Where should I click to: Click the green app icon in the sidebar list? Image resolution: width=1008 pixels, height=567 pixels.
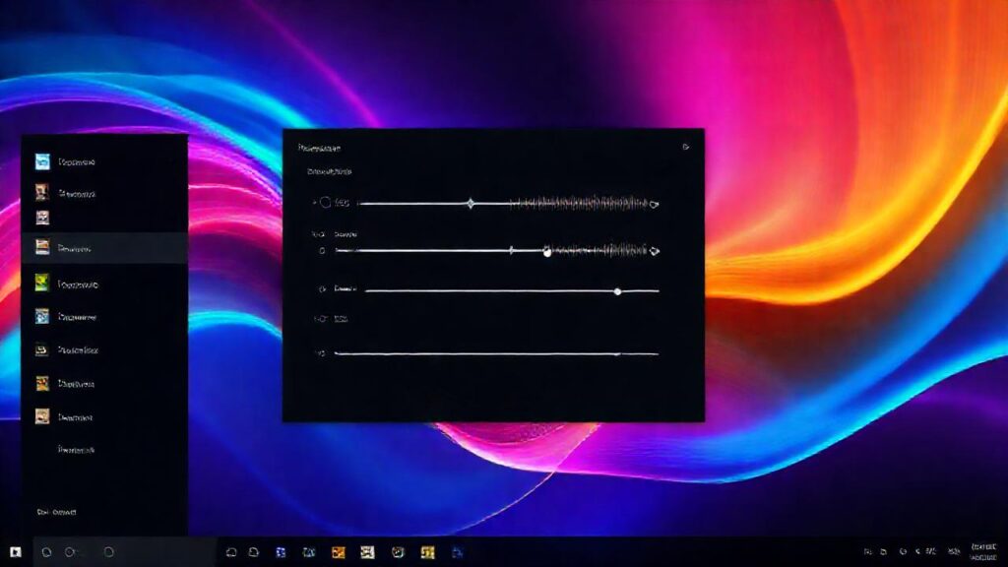click(41, 282)
